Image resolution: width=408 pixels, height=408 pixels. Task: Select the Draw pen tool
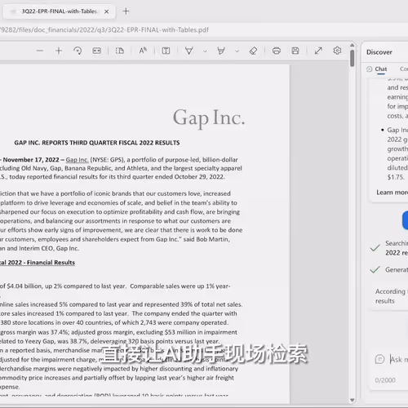tap(189, 51)
